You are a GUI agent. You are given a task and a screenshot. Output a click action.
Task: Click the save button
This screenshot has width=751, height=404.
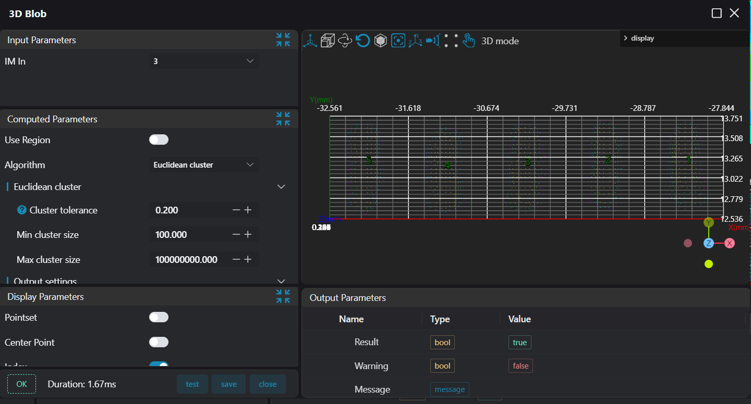(x=228, y=384)
